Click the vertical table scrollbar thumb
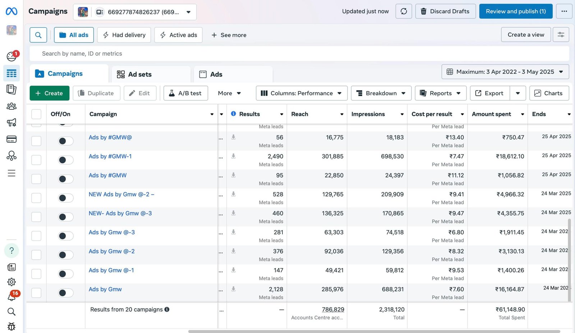The width and height of the screenshot is (575, 333). click(x=569, y=260)
